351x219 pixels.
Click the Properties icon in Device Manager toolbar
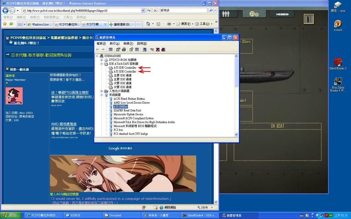click(x=118, y=49)
